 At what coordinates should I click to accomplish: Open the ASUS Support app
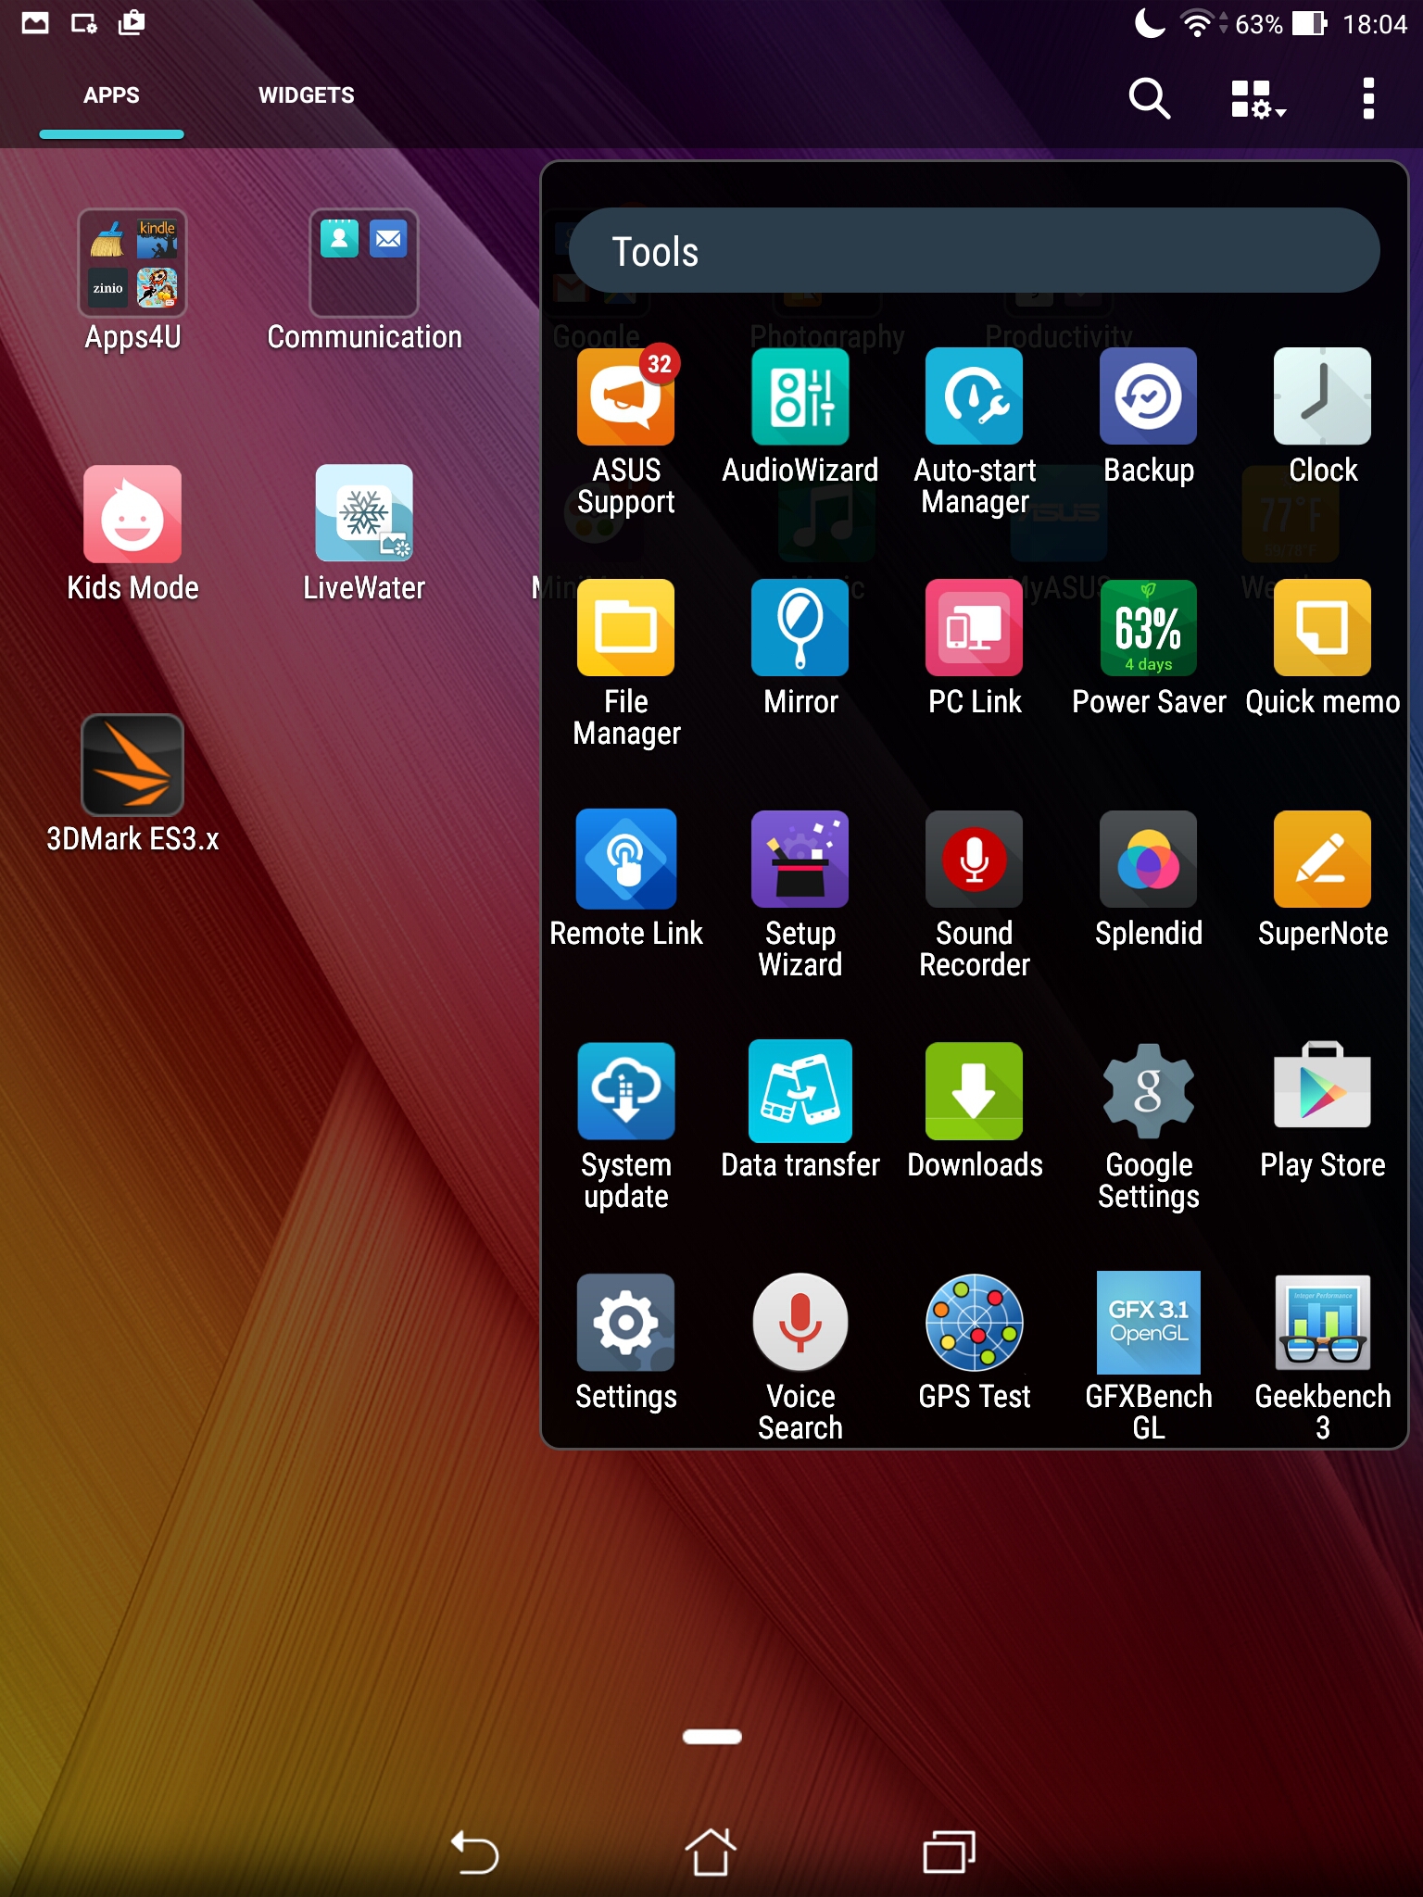[626, 396]
